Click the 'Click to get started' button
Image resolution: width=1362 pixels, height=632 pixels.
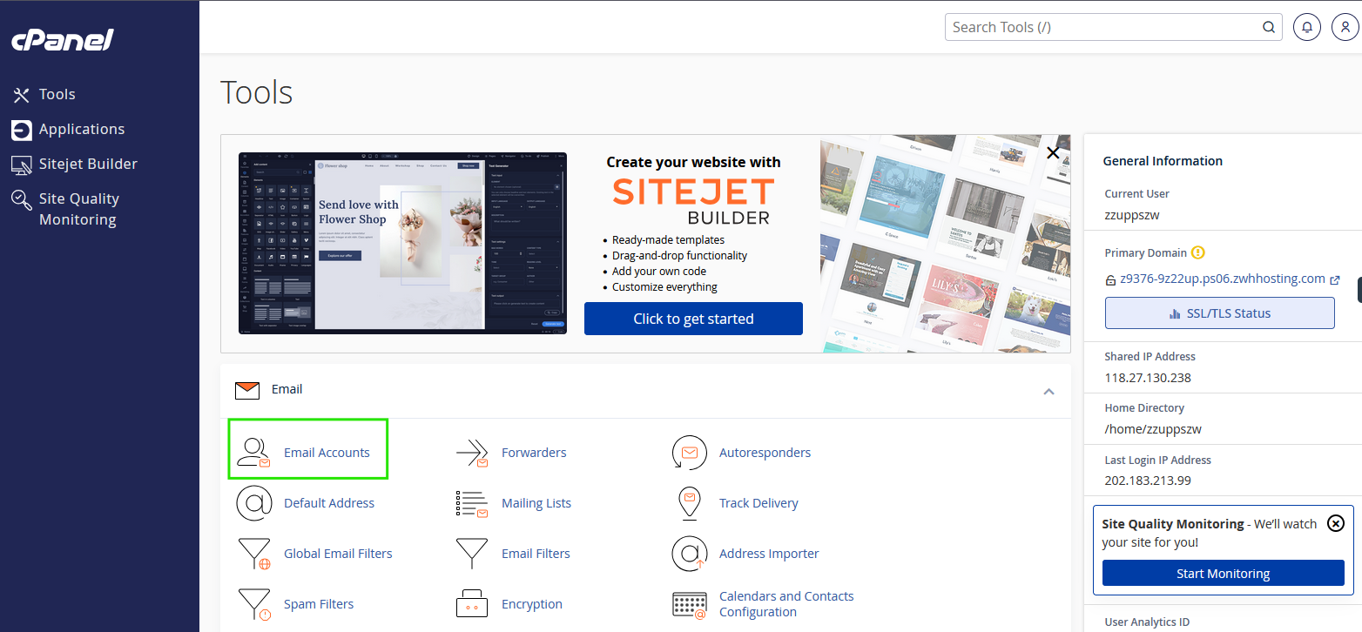[693, 319]
